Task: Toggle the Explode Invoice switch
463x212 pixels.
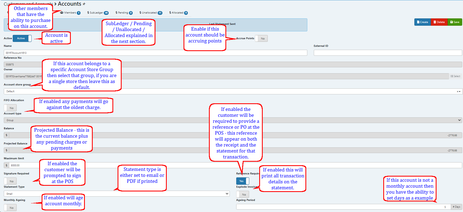Action: click(243, 194)
